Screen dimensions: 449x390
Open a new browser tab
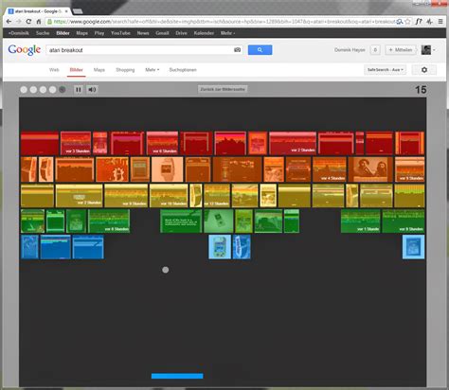pos(78,11)
